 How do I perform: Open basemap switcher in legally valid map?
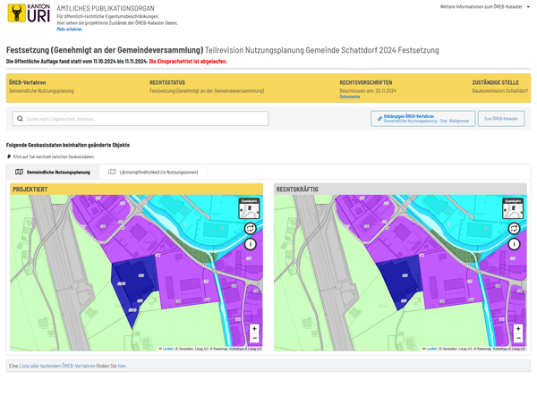click(513, 208)
